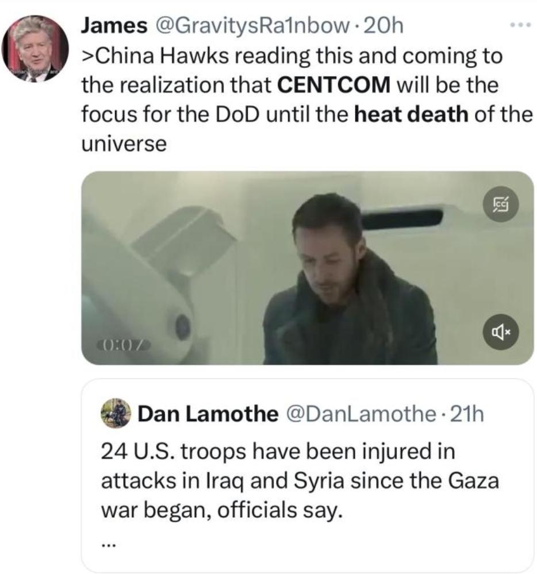Open Dan Lamothe's small avatar

click(116, 413)
